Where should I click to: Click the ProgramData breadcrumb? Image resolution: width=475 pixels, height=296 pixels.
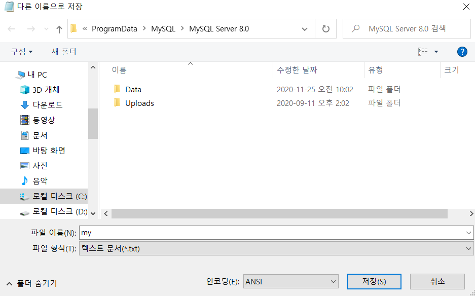click(115, 29)
